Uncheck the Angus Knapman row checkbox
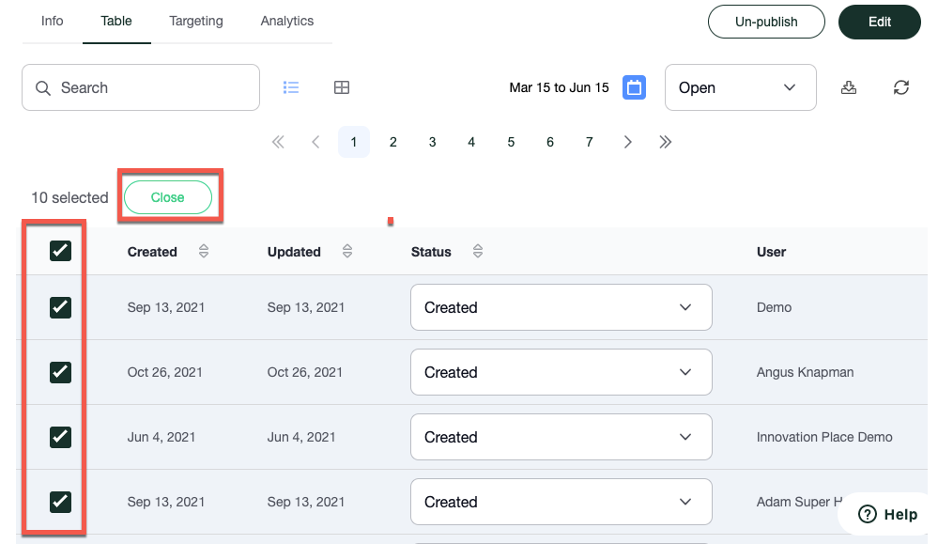 coord(60,372)
